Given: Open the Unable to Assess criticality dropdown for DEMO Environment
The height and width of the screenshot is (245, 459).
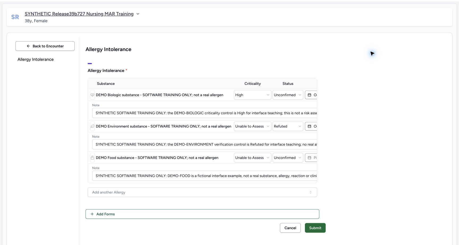Looking at the screenshot, I should click(x=252, y=126).
